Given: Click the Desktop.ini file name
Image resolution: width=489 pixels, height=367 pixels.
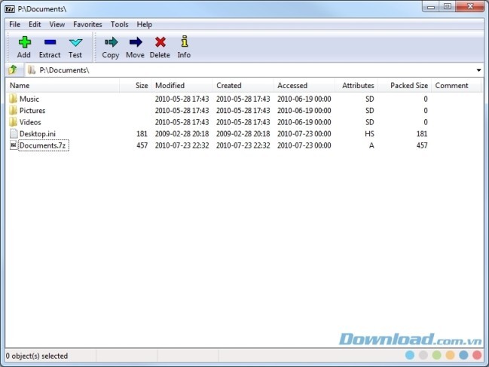Looking at the screenshot, I should pos(38,134).
